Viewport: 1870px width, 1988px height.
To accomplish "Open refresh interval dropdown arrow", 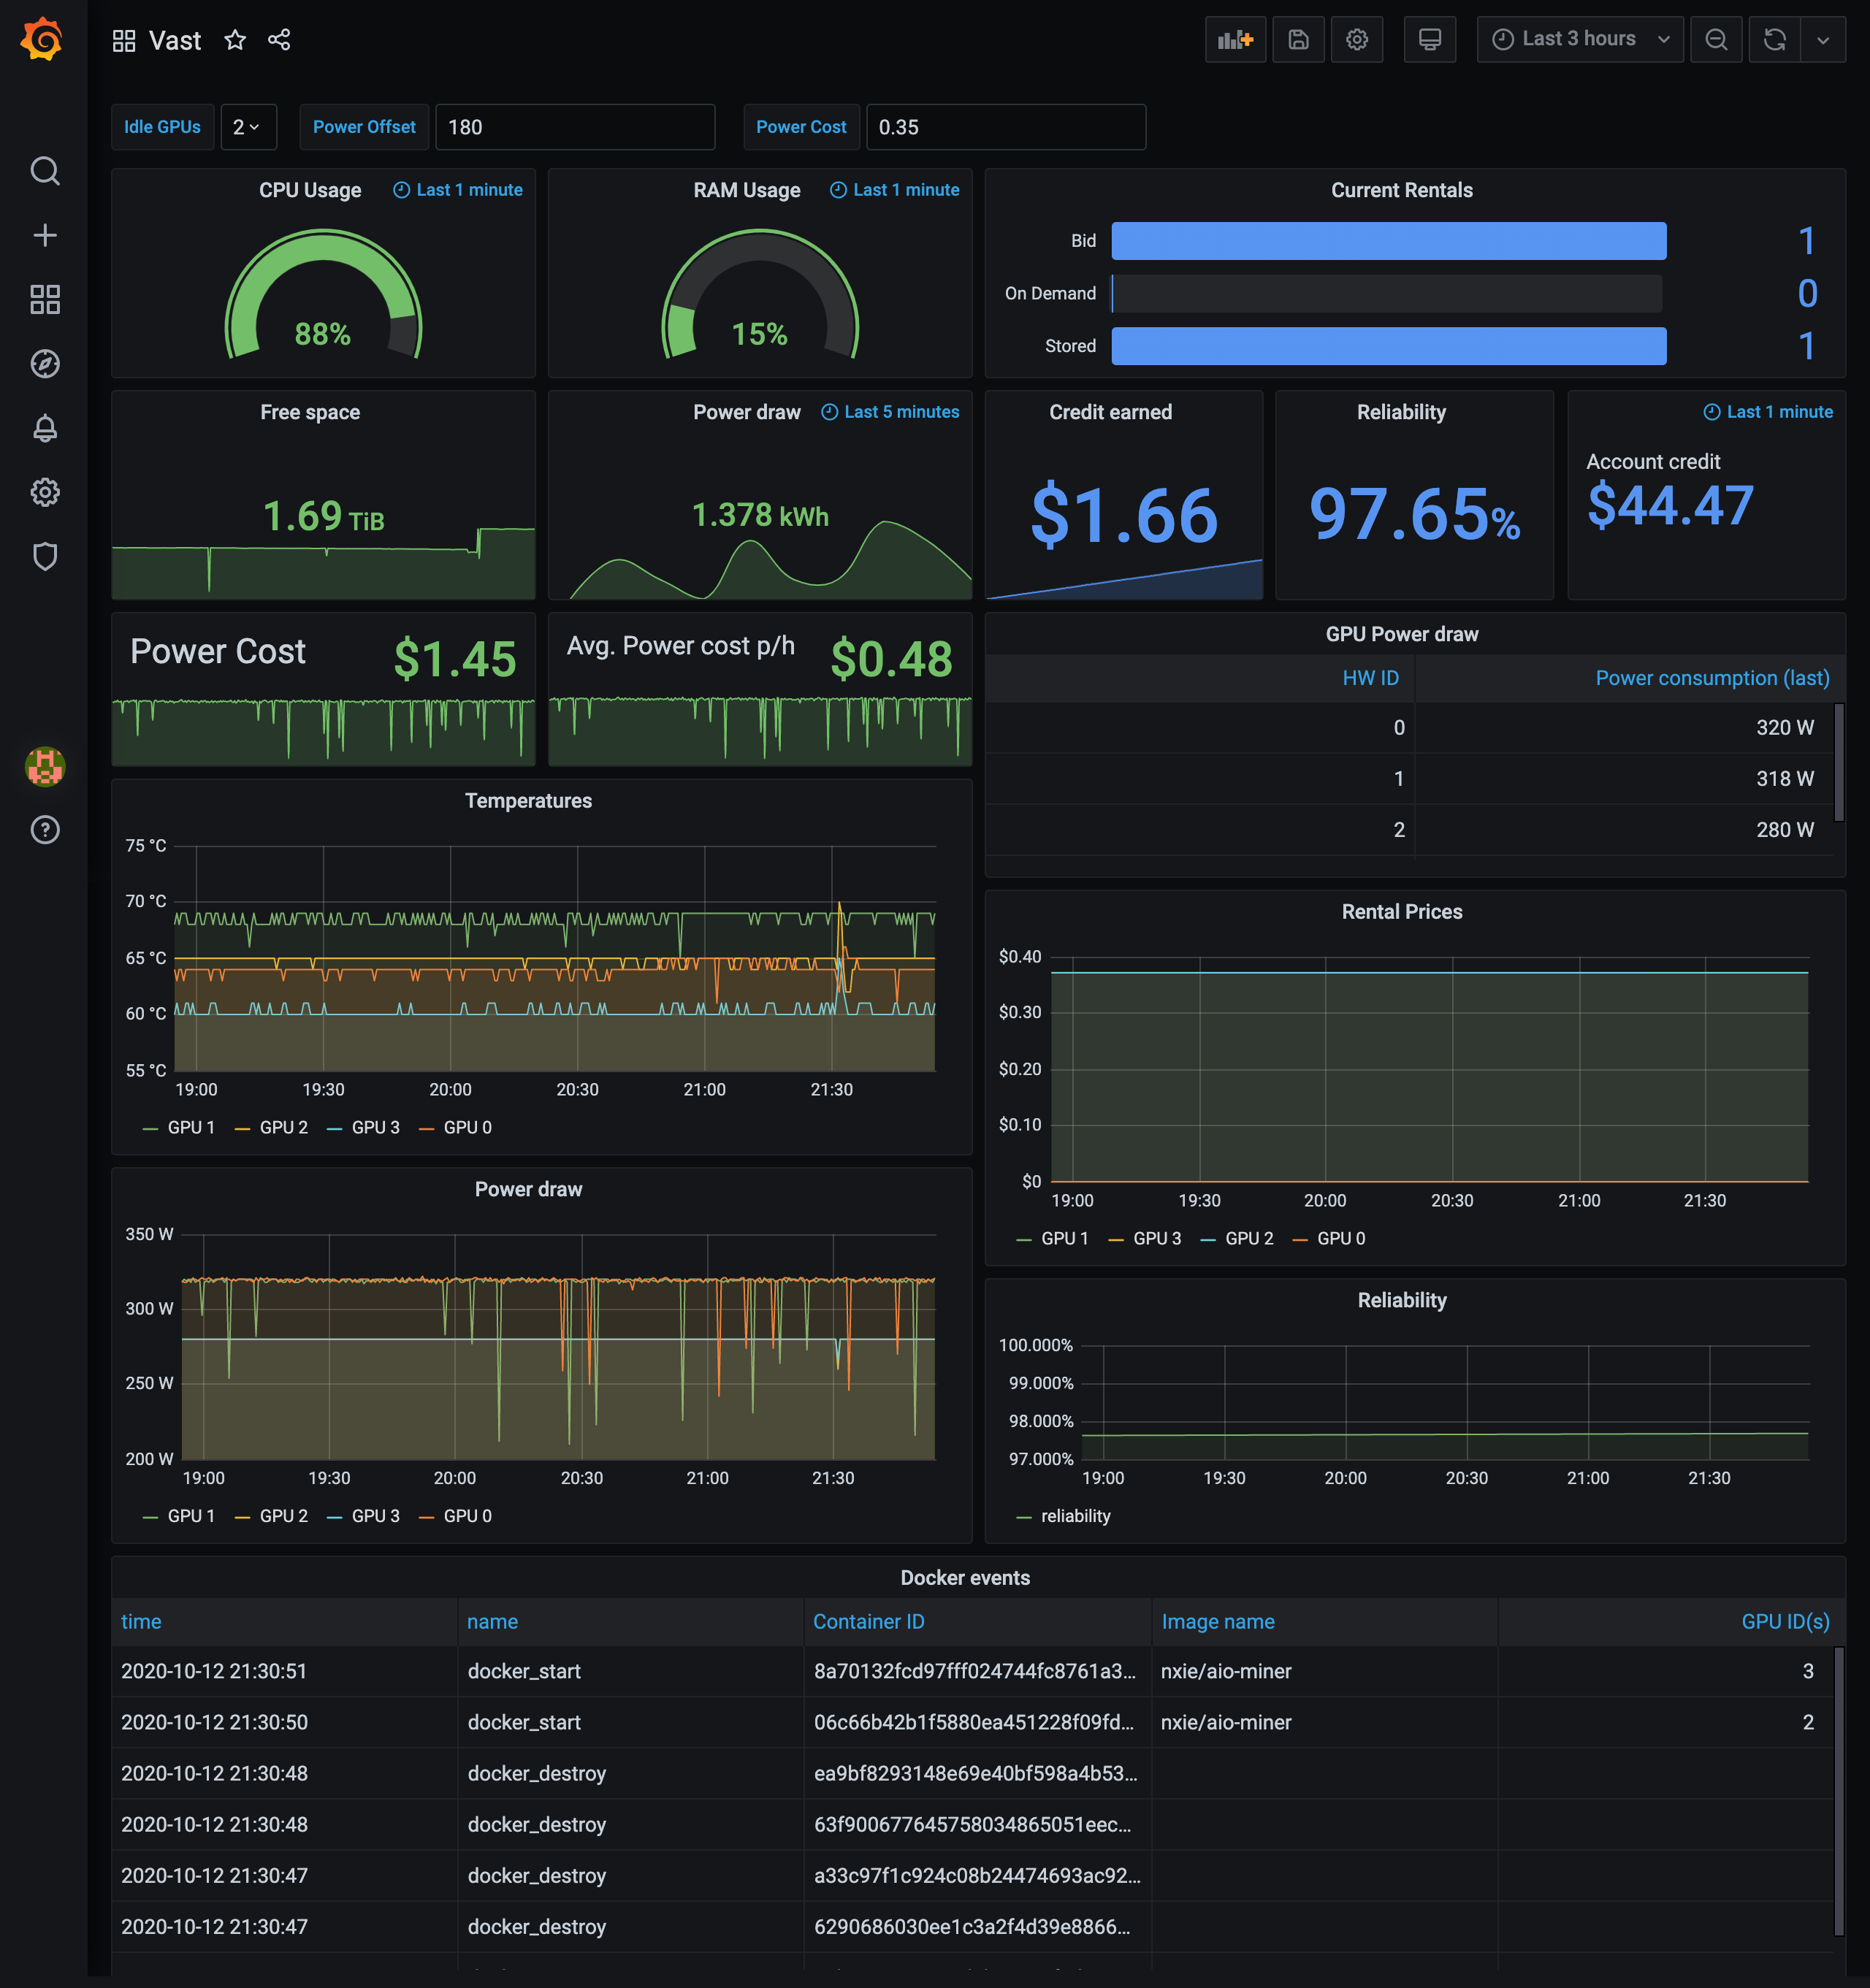I will pyautogui.click(x=1822, y=39).
